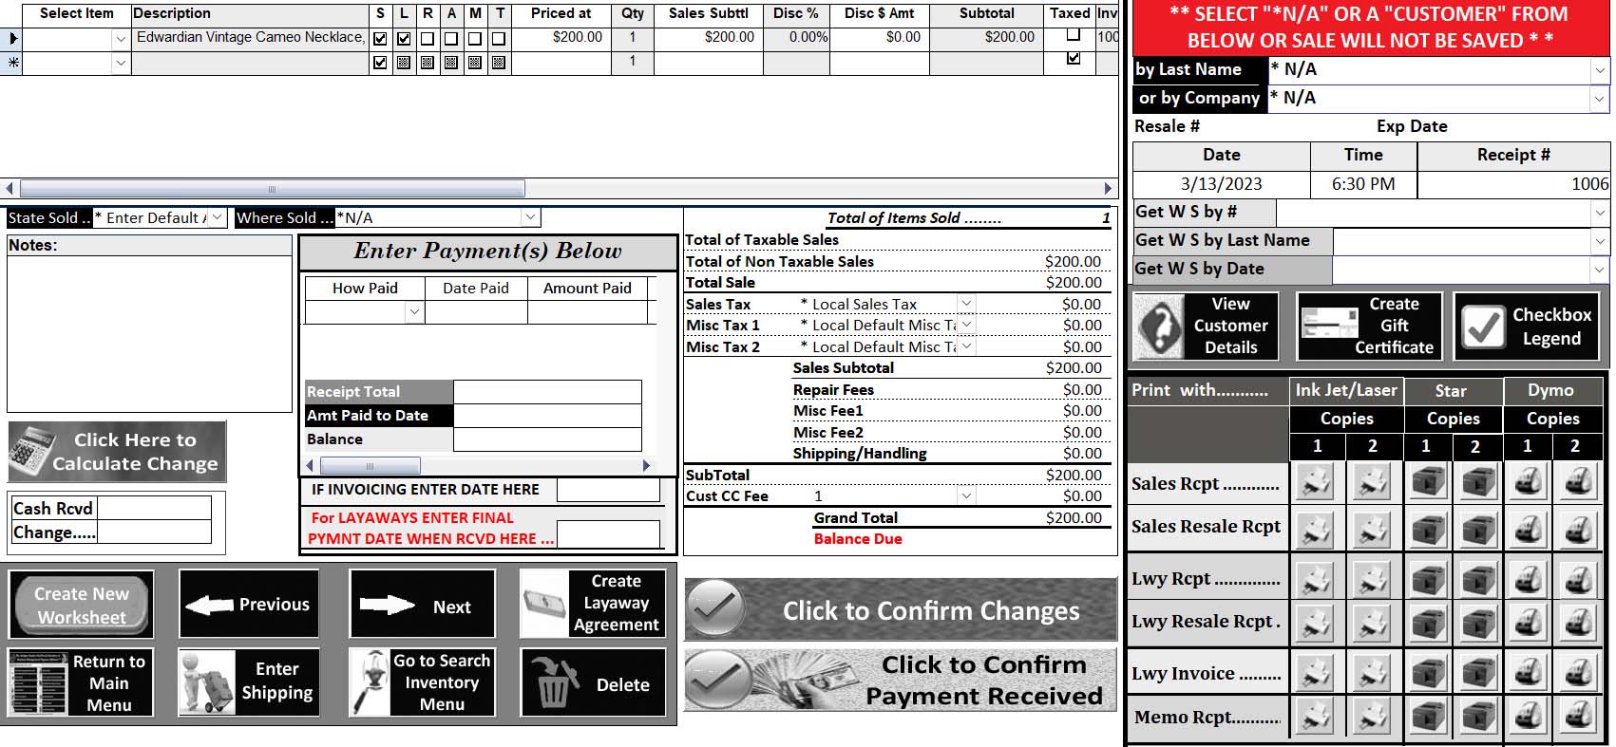Click the invoicing date input field
Screen dimensions: 1616x747
[x=608, y=489]
